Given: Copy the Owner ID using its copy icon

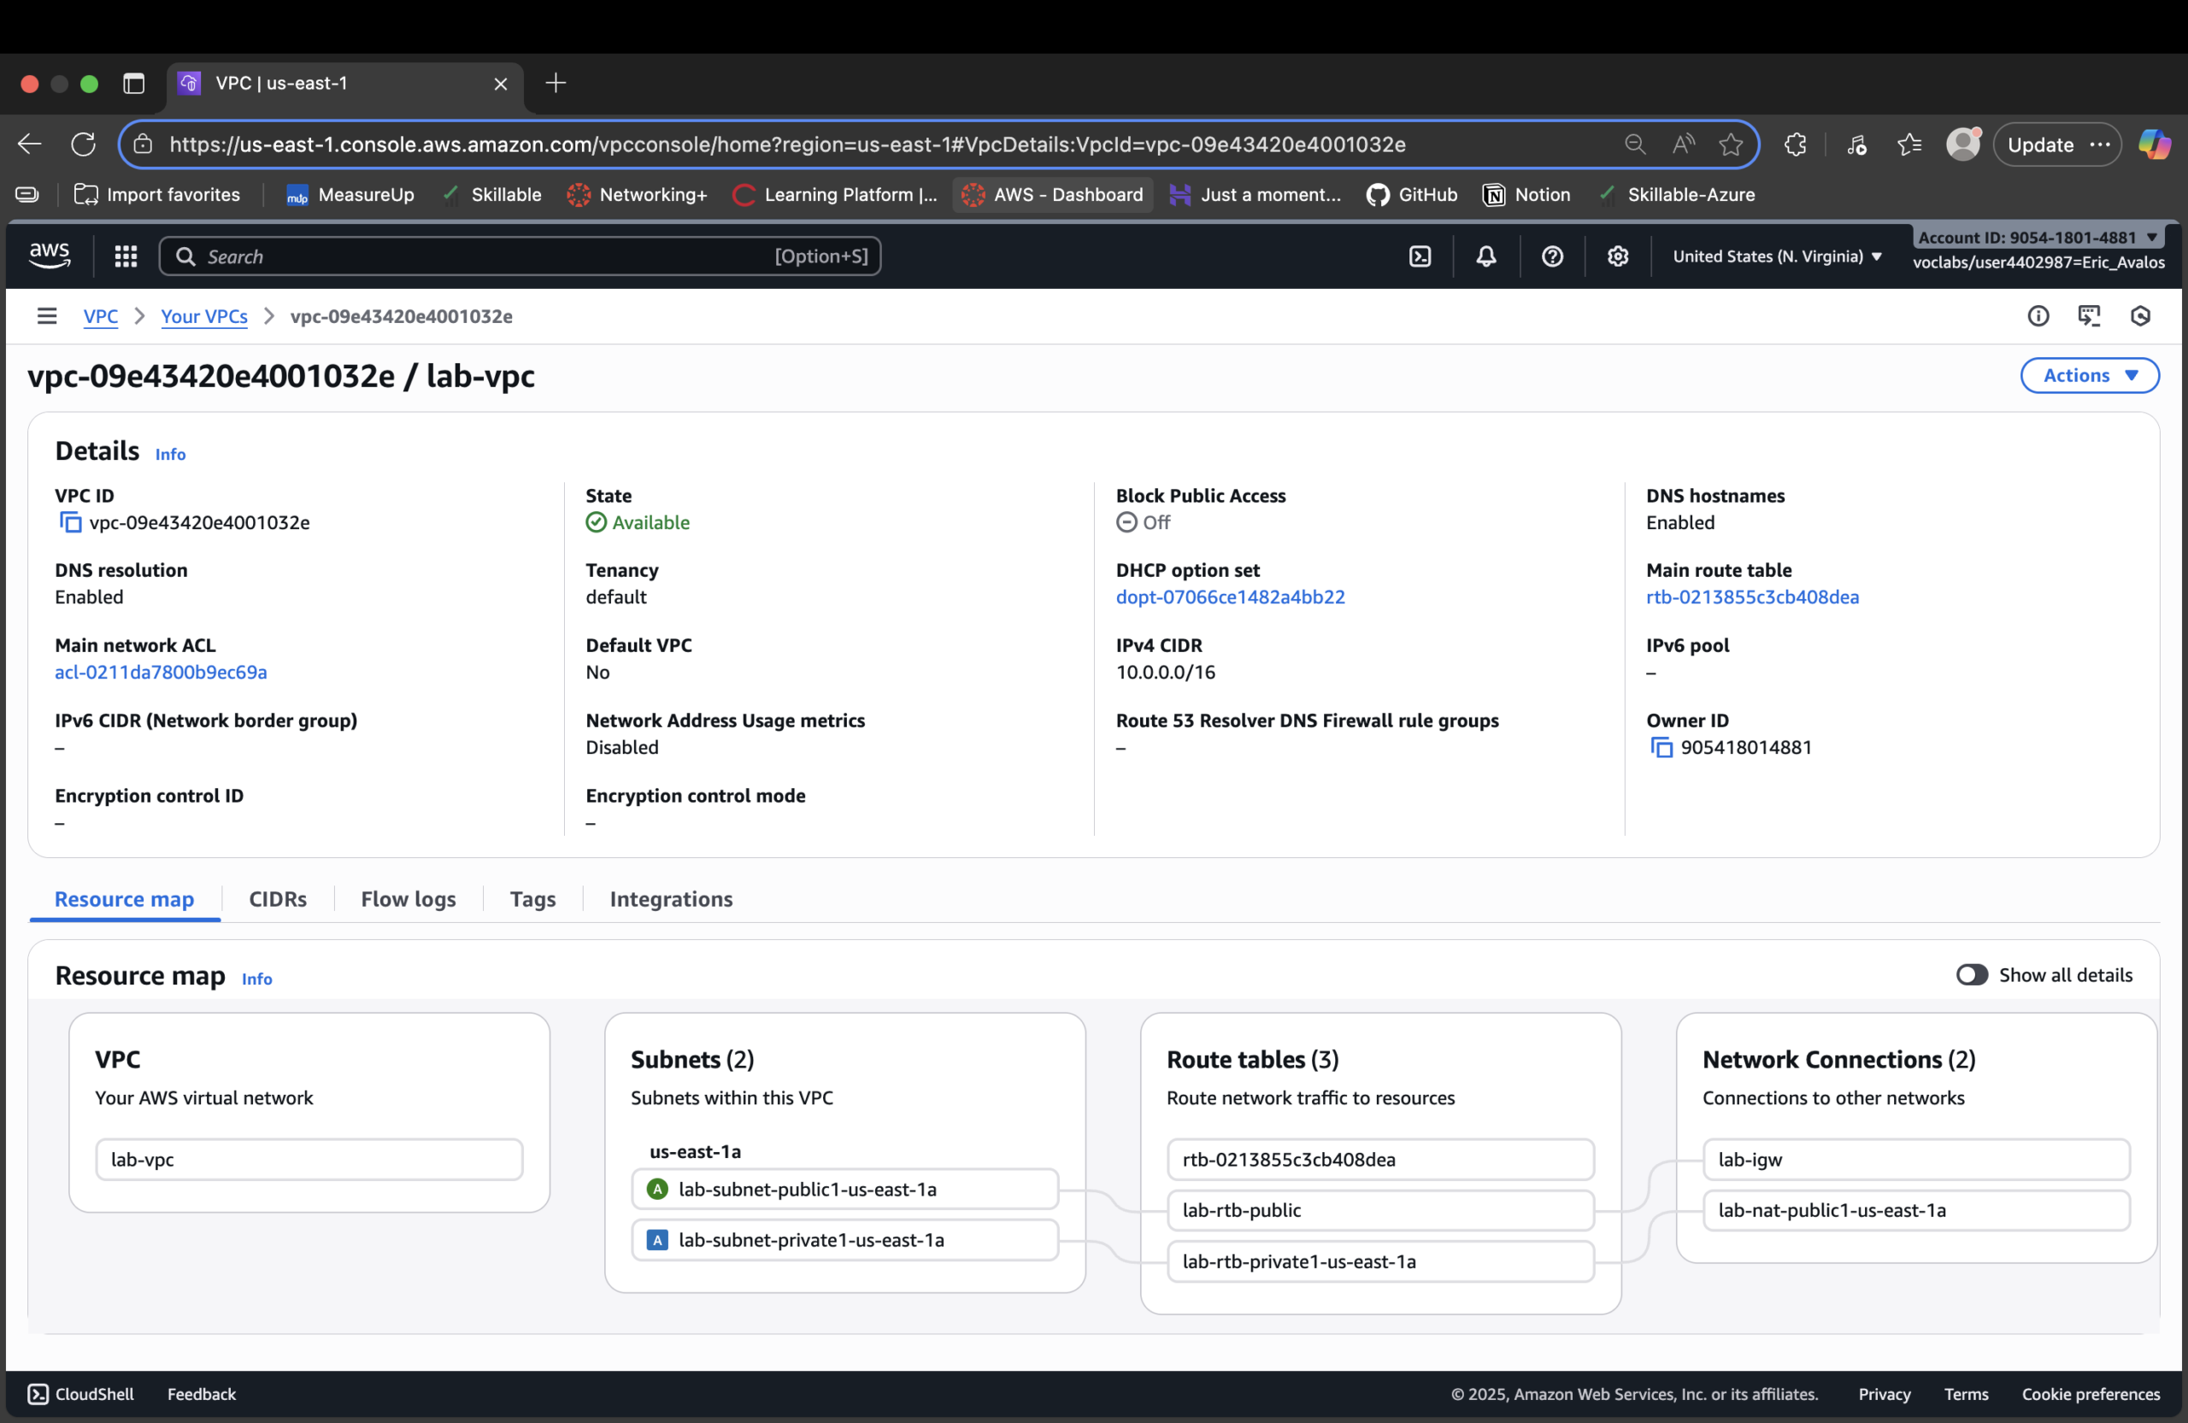Looking at the screenshot, I should pos(1661,747).
